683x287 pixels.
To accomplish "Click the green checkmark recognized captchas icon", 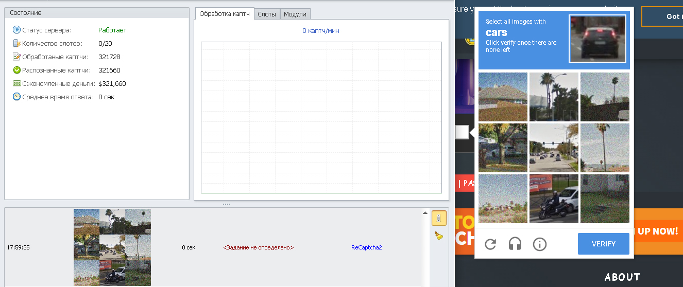I will 16,70.
